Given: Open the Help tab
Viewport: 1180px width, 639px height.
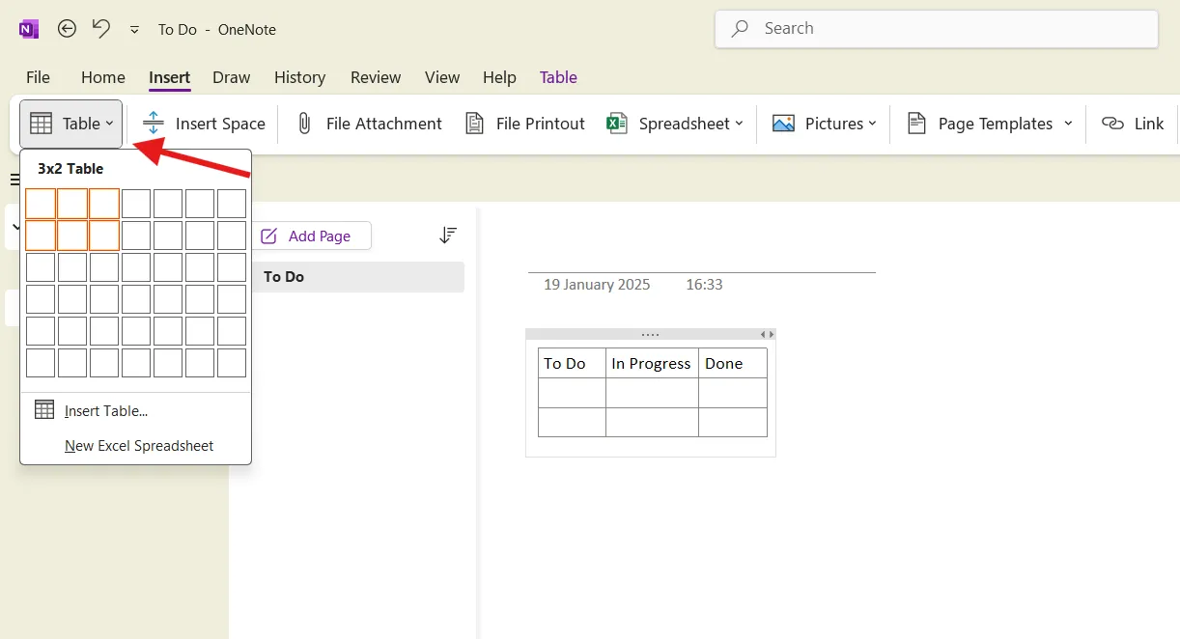Looking at the screenshot, I should [499, 77].
